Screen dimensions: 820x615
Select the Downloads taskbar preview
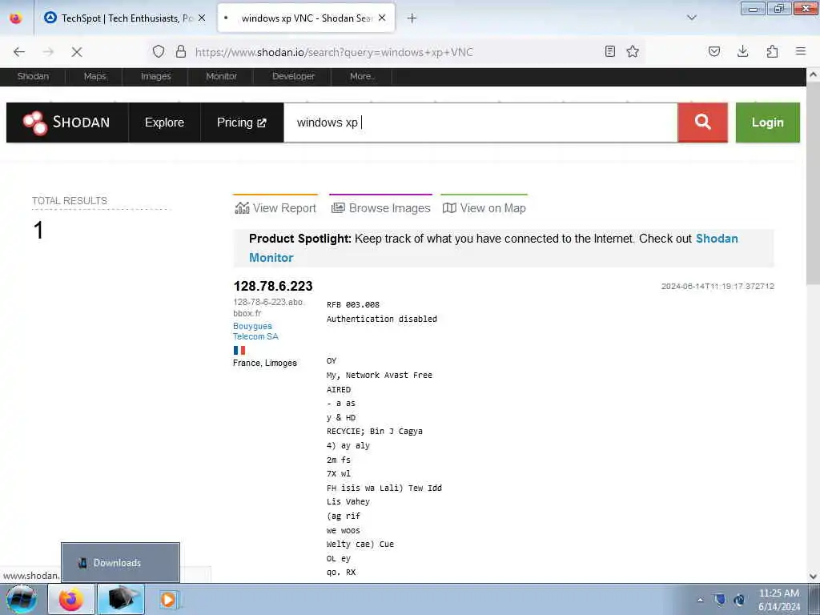[120, 563]
